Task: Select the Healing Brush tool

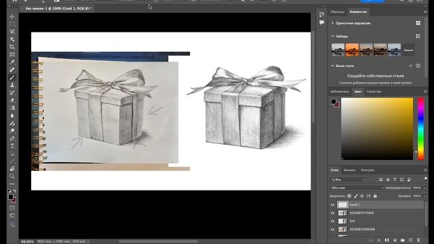Action: coord(12,70)
